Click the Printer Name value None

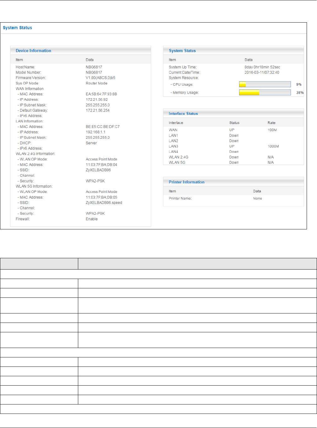click(258, 198)
